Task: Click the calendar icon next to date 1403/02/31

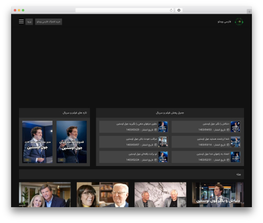Action: point(228,160)
